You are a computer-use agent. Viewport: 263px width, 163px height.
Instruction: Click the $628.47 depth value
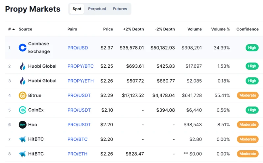click(135, 154)
